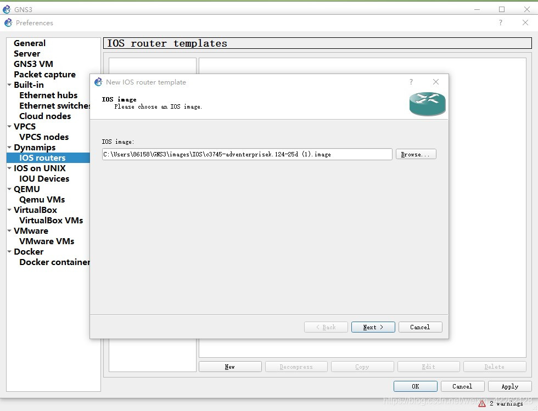This screenshot has height=411, width=538.
Task: Open GNS3 VM preferences page
Action: pyautogui.click(x=33, y=64)
